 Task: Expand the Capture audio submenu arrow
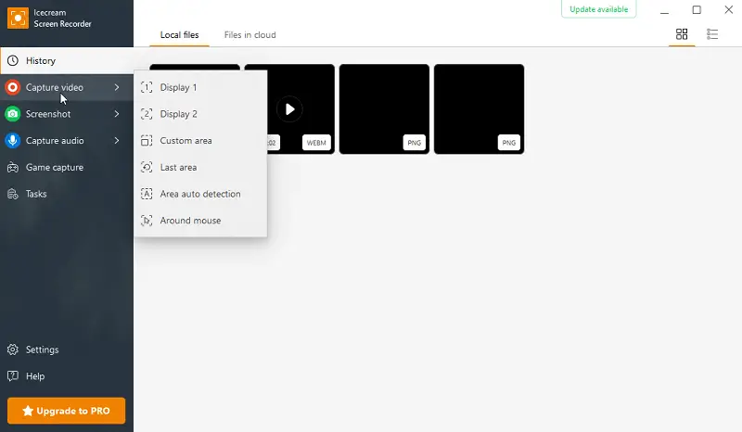[x=117, y=141]
